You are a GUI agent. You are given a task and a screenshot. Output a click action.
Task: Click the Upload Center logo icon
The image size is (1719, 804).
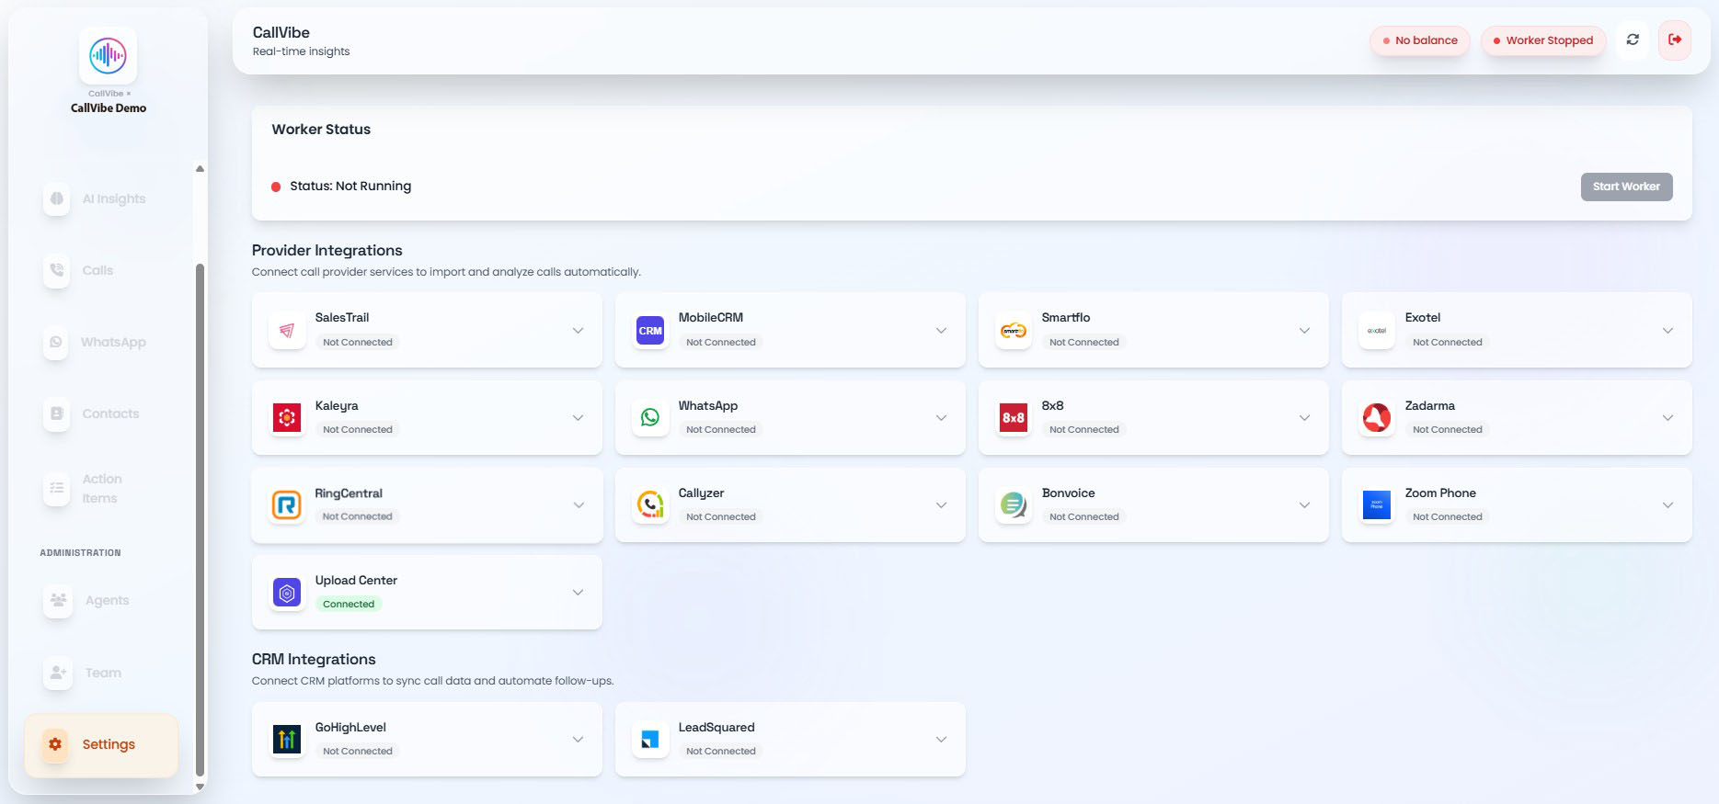[x=287, y=593]
